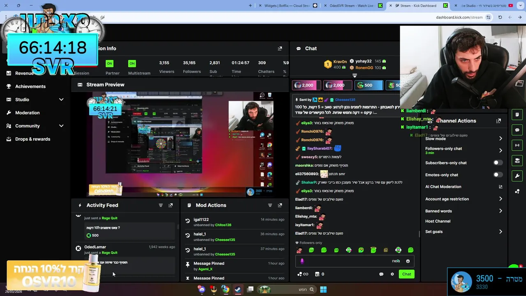This screenshot has width=526, height=296.
Task: Open the channel points infinity icon
Action: click(302, 274)
